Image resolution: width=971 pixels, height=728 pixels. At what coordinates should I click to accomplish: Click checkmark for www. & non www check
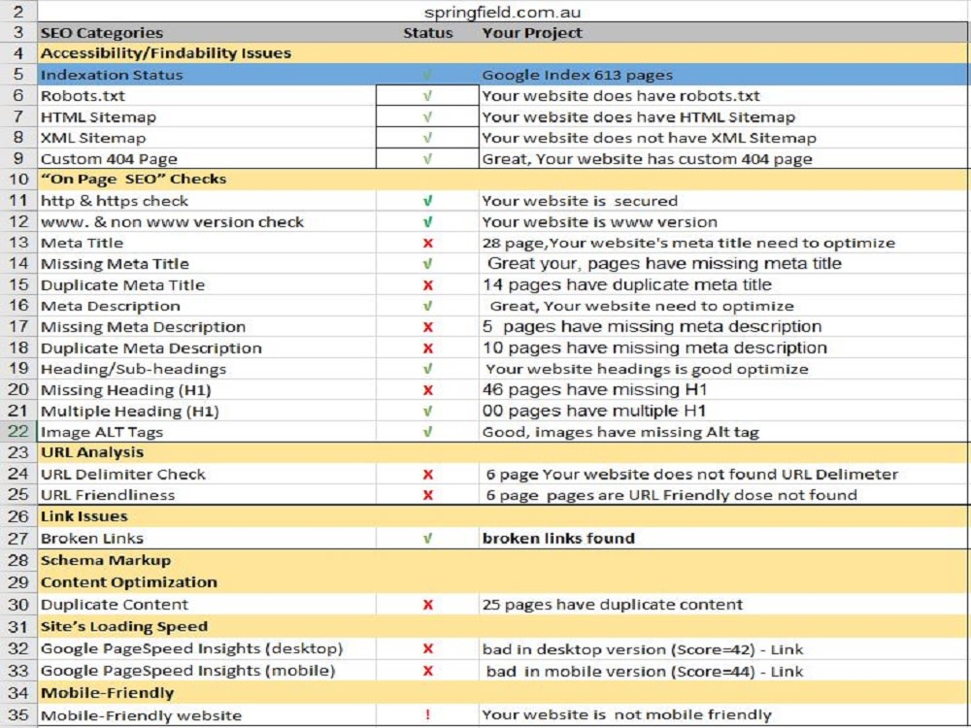(427, 222)
